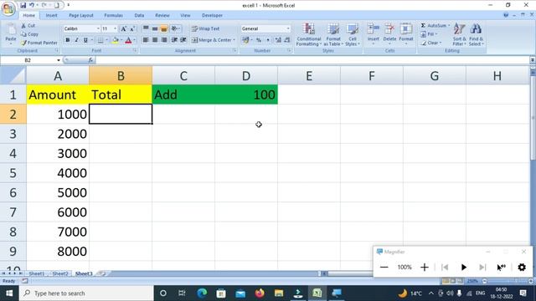Screen dimensions: 536x301
Task: Toggle Italic formatting
Action: (x=76, y=40)
